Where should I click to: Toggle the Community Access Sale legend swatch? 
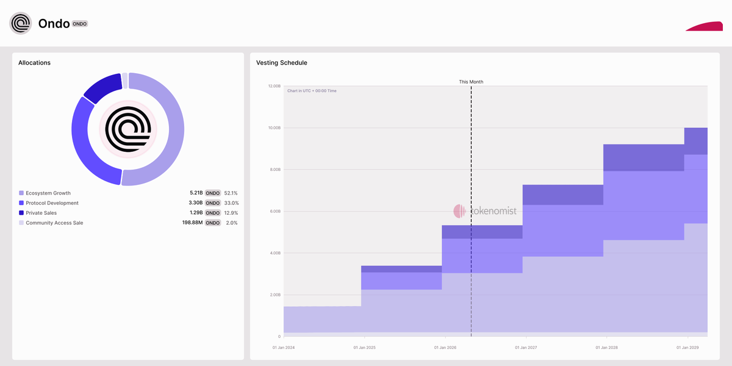[x=21, y=223]
